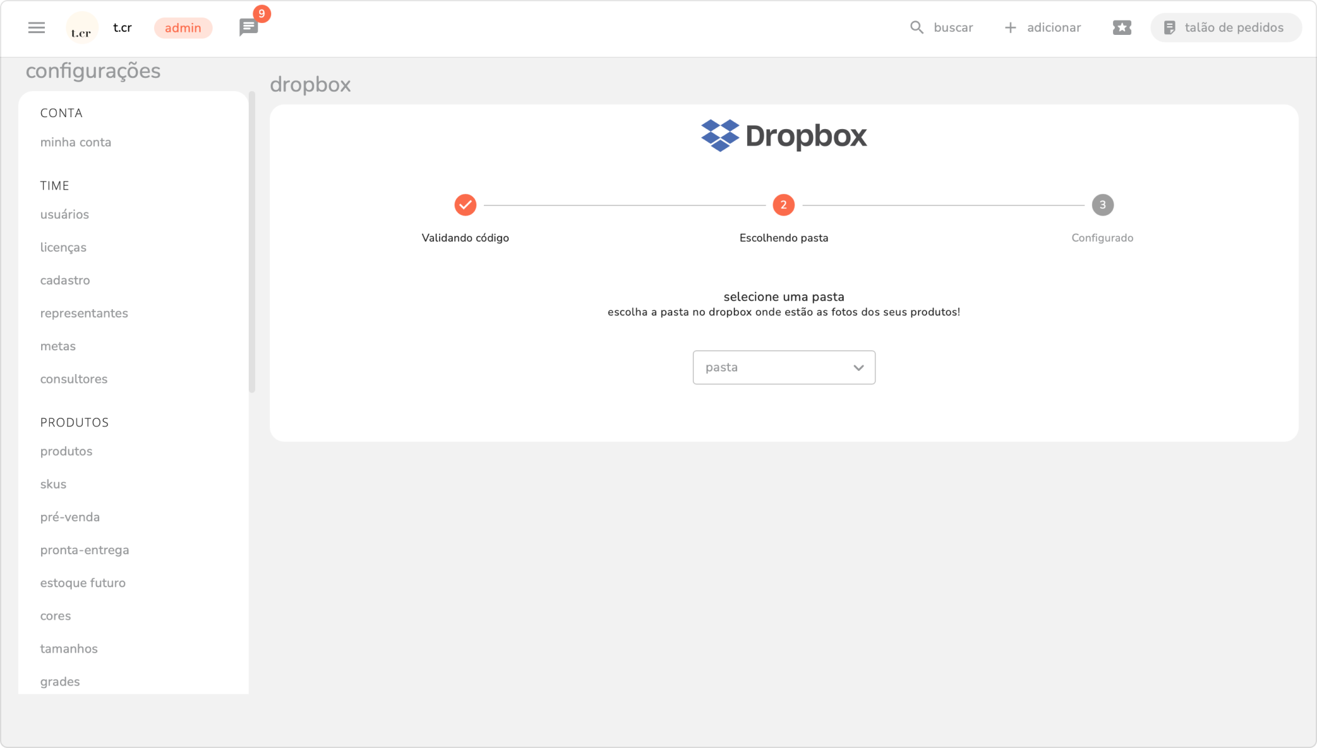This screenshot has width=1317, height=748.
Task: Open the hamburger menu icon
Action: (37, 27)
